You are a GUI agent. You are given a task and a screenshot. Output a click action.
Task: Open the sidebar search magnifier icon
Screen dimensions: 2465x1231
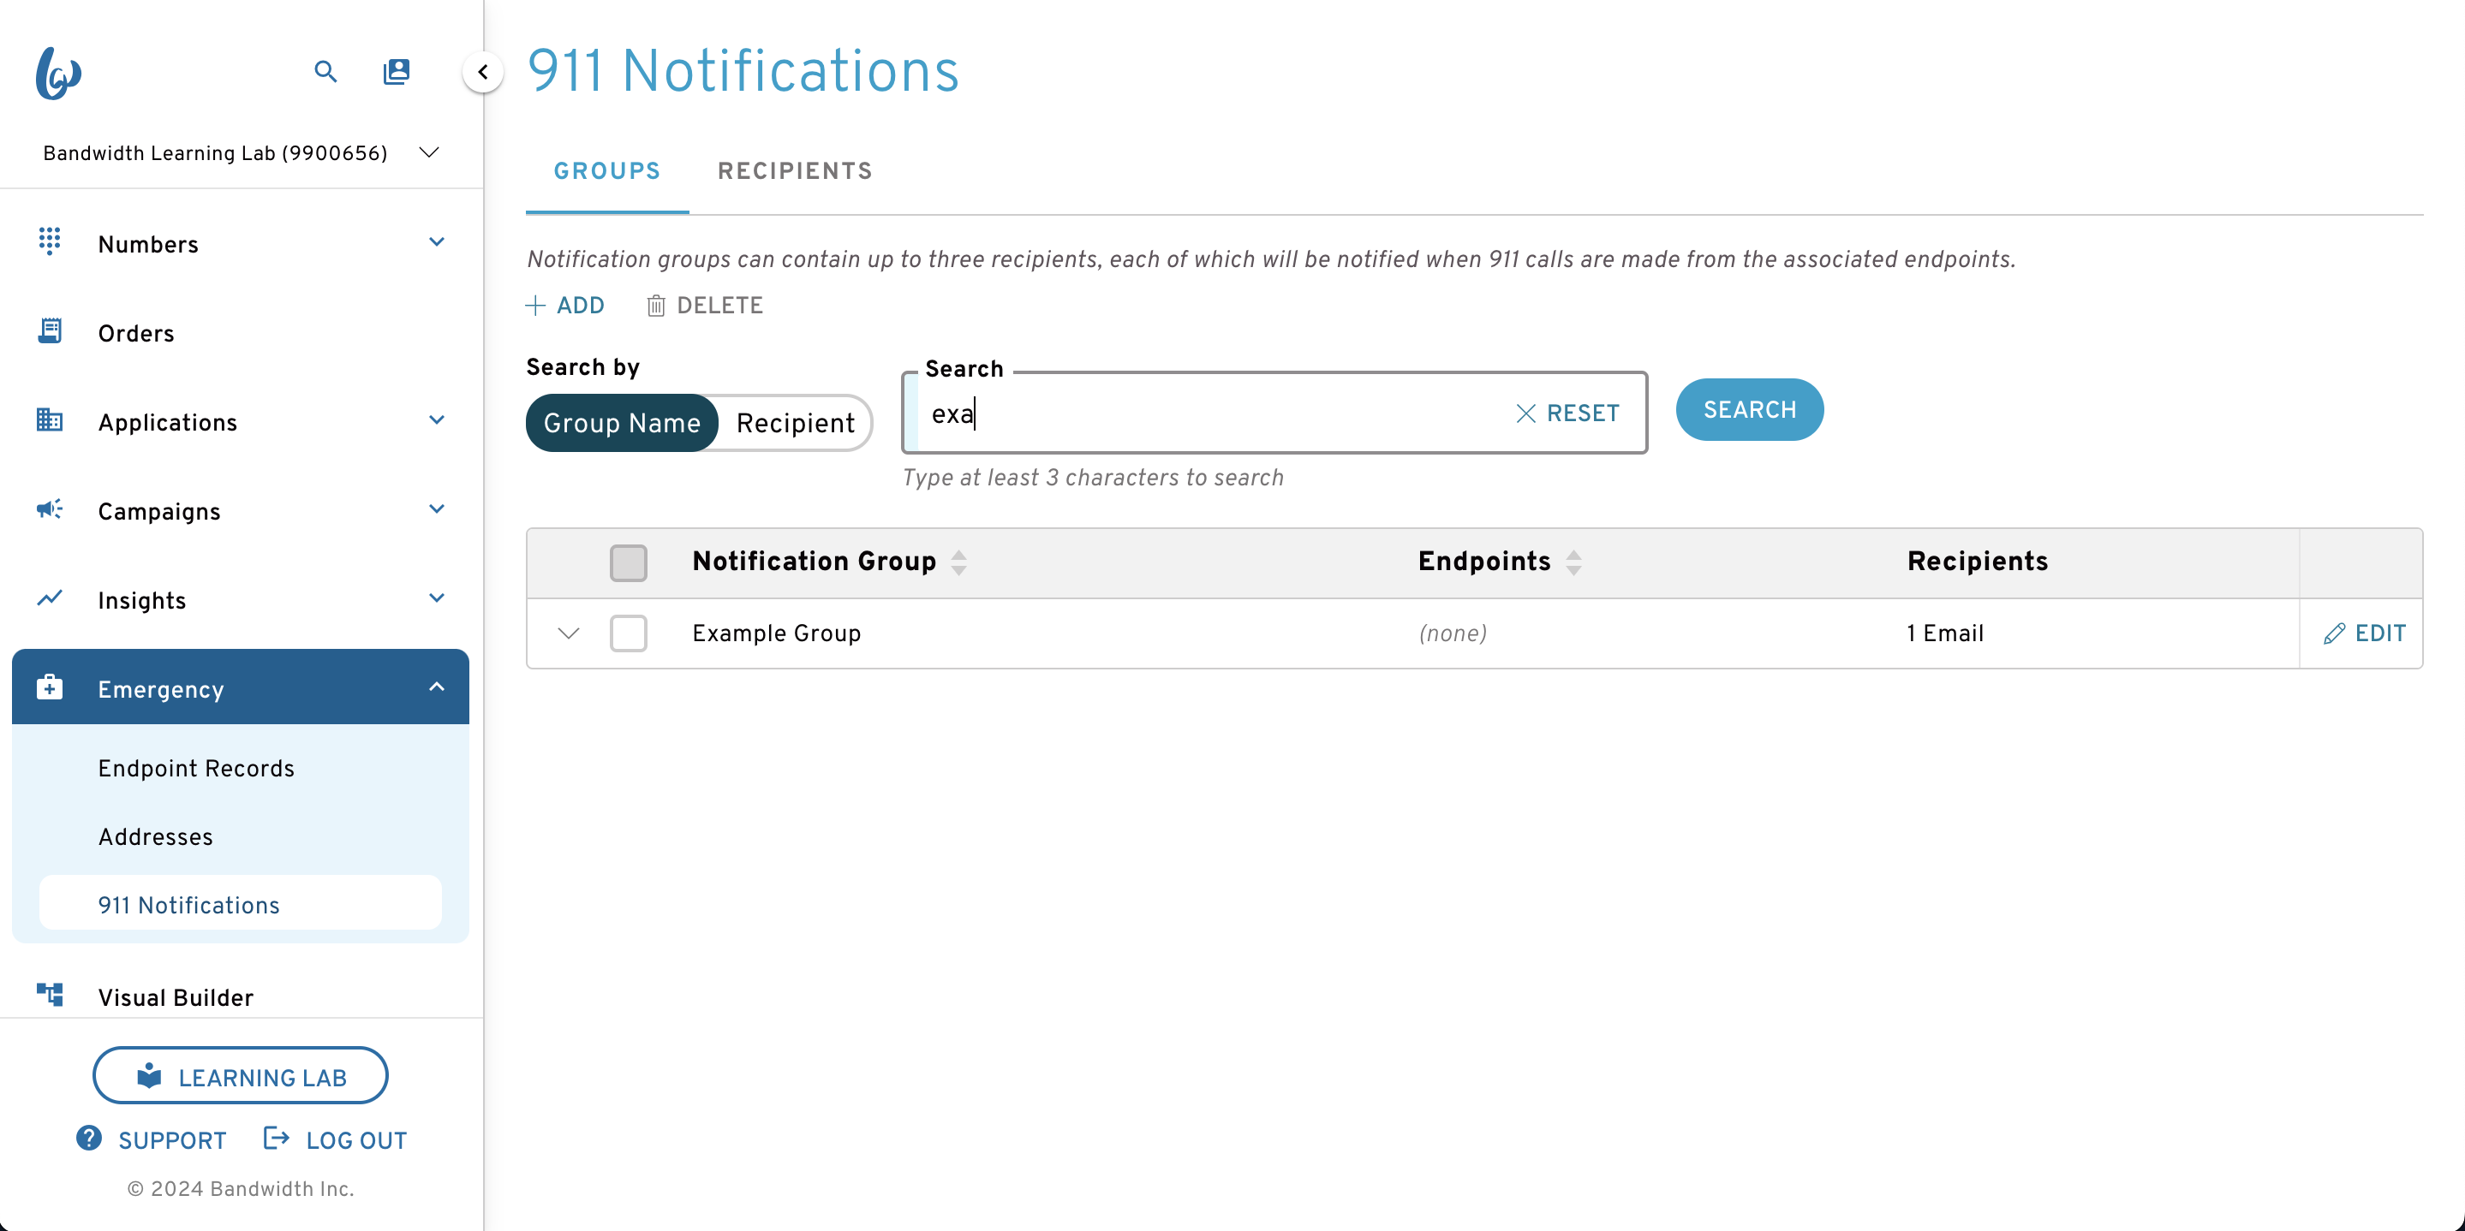point(325,72)
